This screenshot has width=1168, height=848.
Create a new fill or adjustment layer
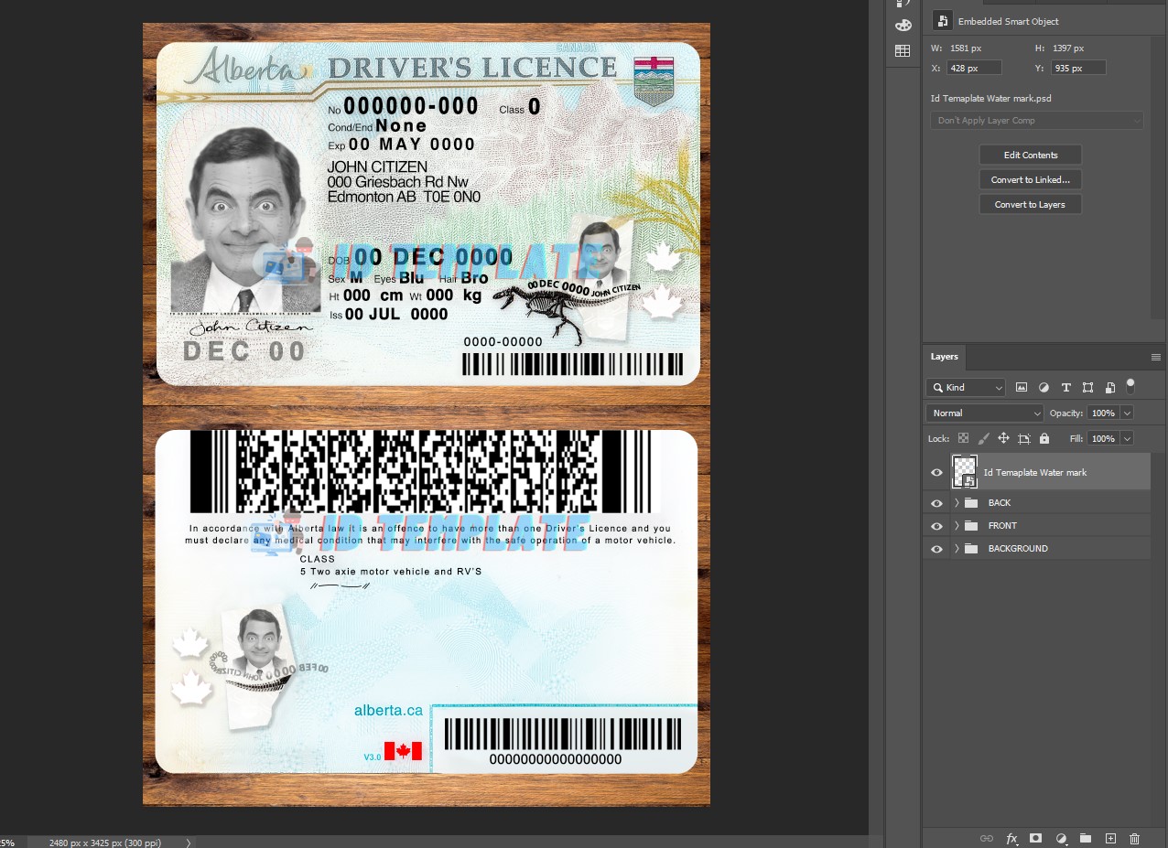[1061, 838]
